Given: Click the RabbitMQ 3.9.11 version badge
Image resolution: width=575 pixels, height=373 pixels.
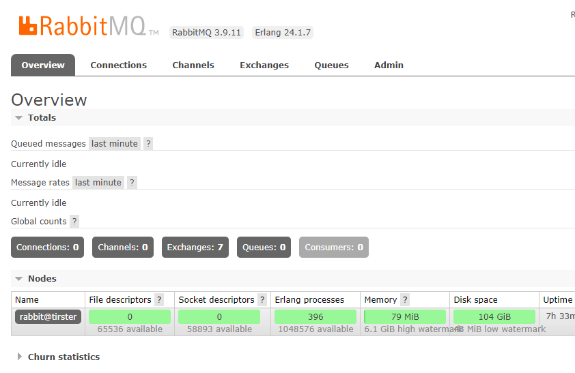Looking at the screenshot, I should click(206, 33).
